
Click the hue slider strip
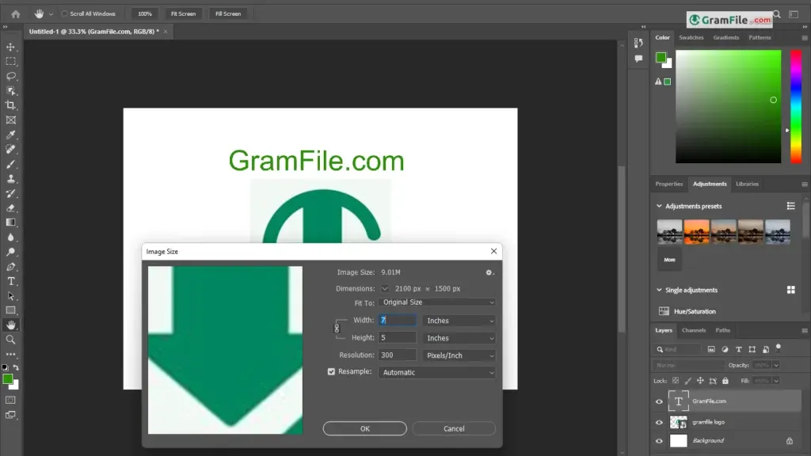coord(796,107)
